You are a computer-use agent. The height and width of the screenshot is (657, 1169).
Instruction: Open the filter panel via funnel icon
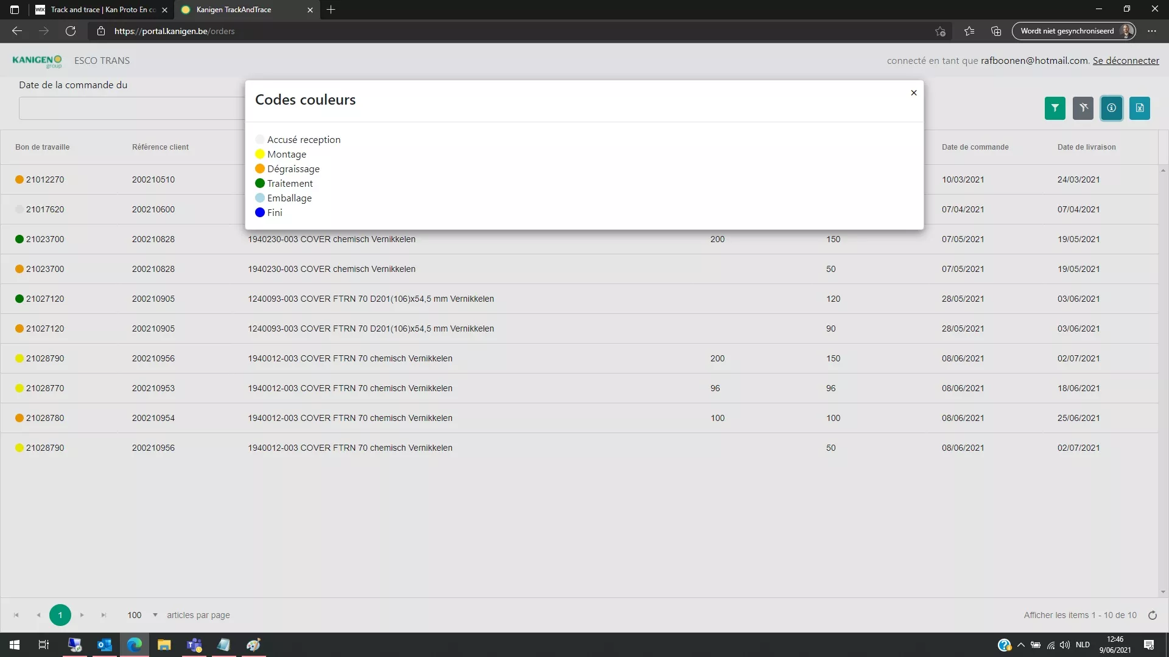[1055, 108]
